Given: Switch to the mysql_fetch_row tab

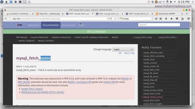Looking at the screenshot, I should click(x=109, y=14).
